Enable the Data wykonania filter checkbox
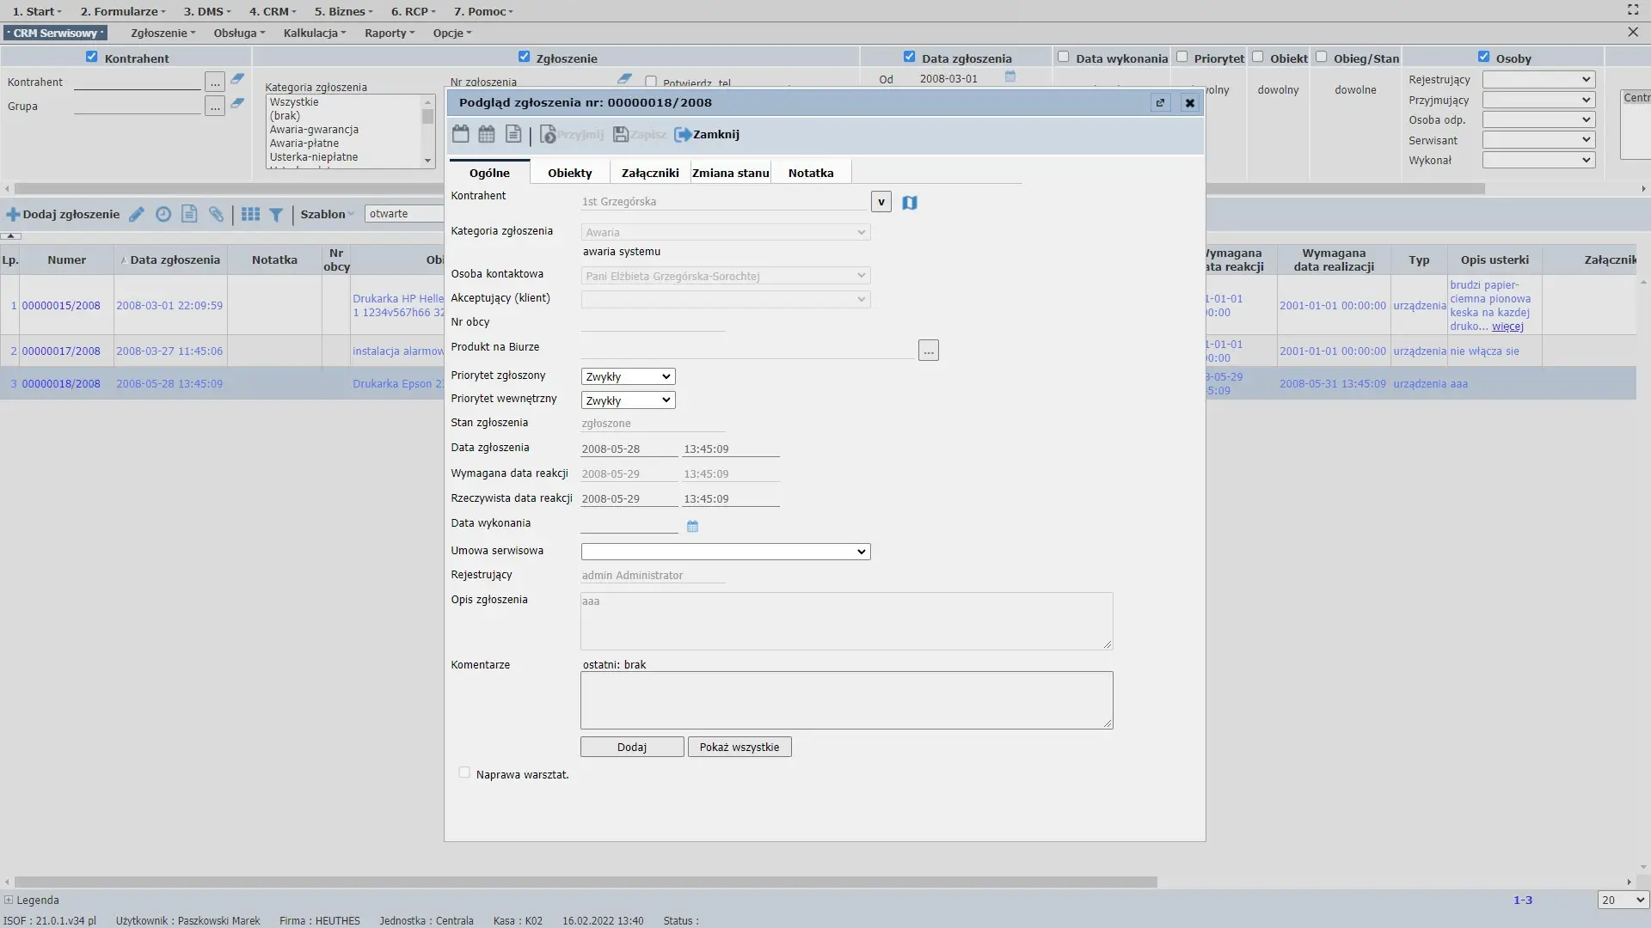 1064,57
